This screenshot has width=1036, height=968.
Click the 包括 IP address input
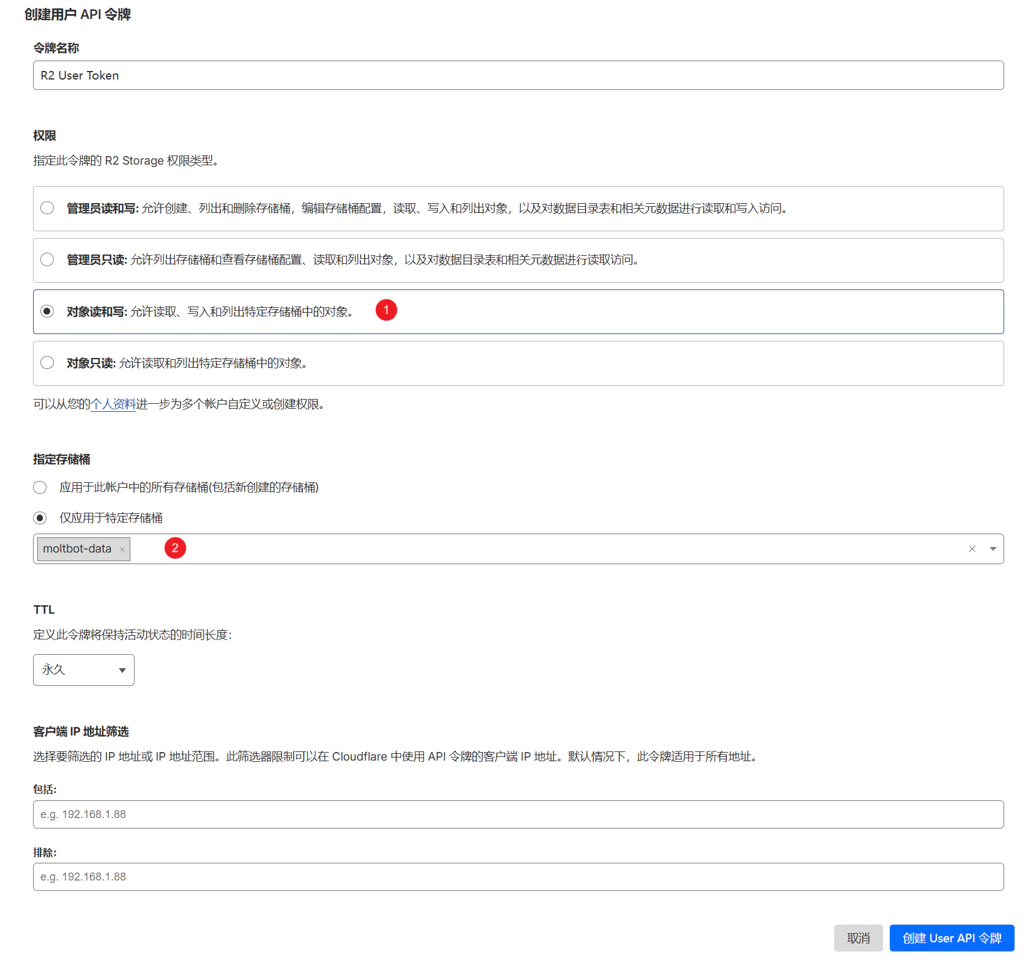click(518, 814)
